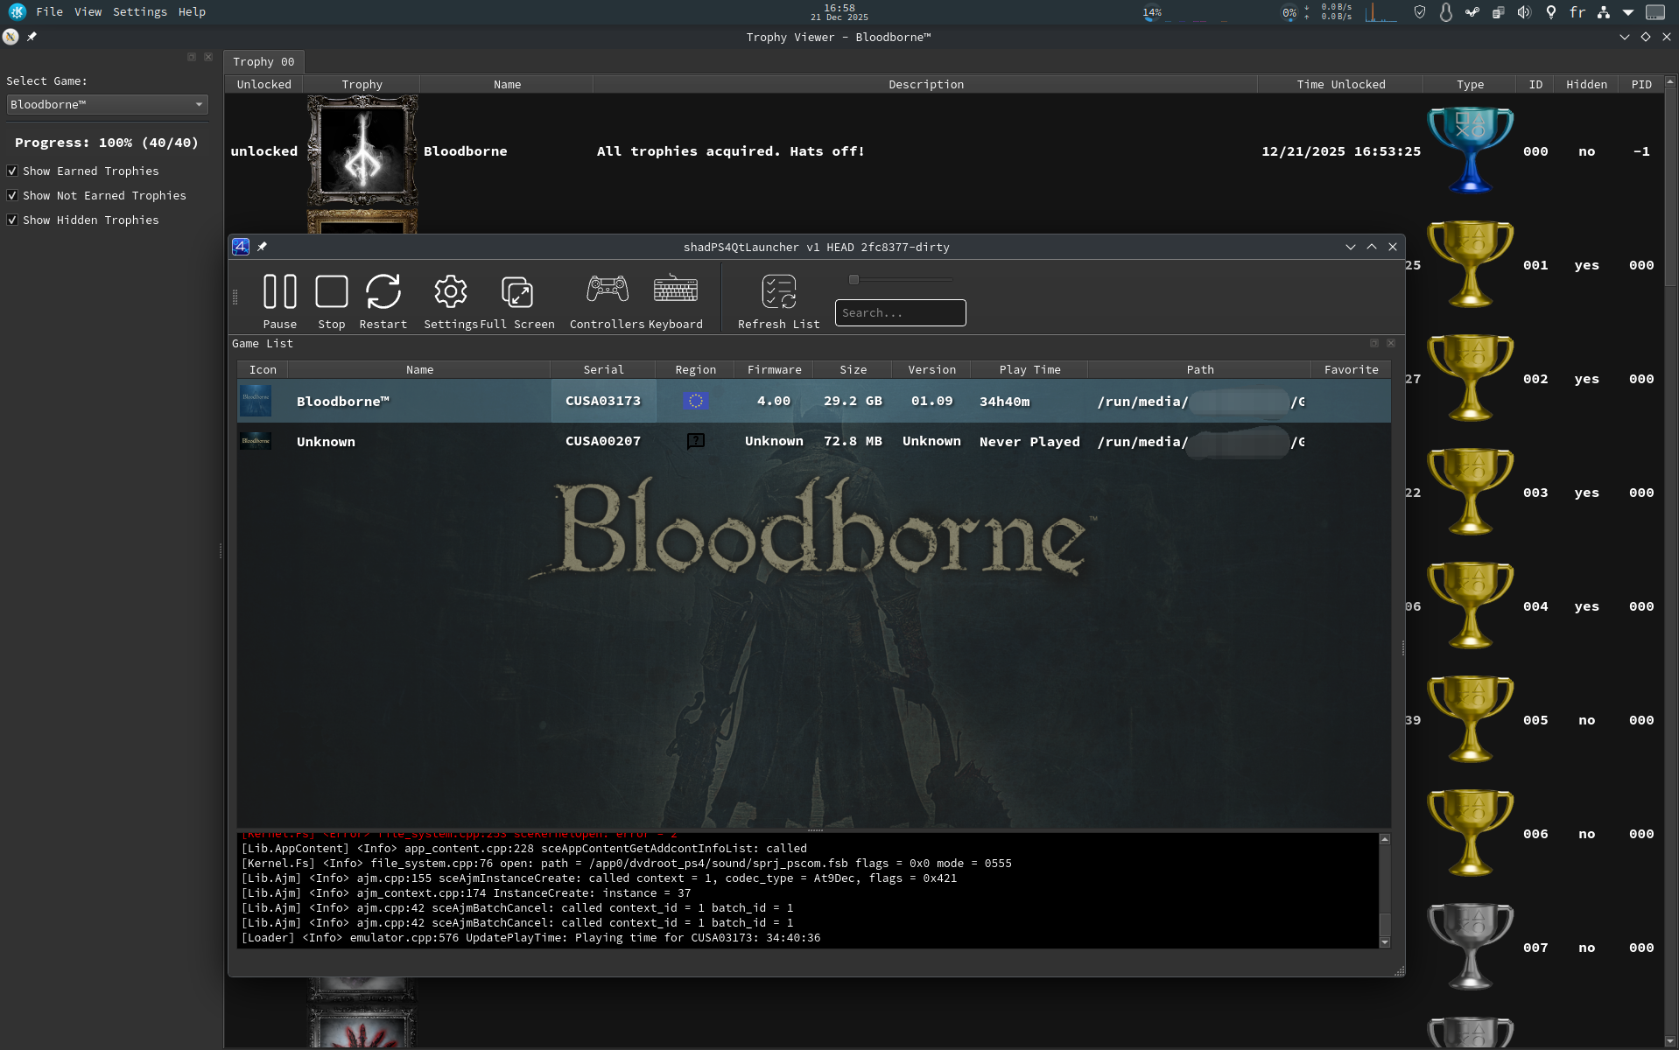Select the Bloodborne™ row in Game List
This screenshot has height=1050, width=1679.
click(813, 401)
